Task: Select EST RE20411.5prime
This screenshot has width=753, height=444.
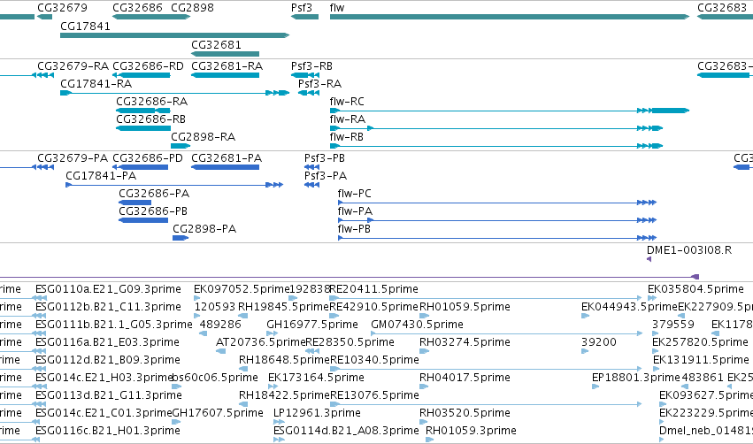Action: click(373, 289)
